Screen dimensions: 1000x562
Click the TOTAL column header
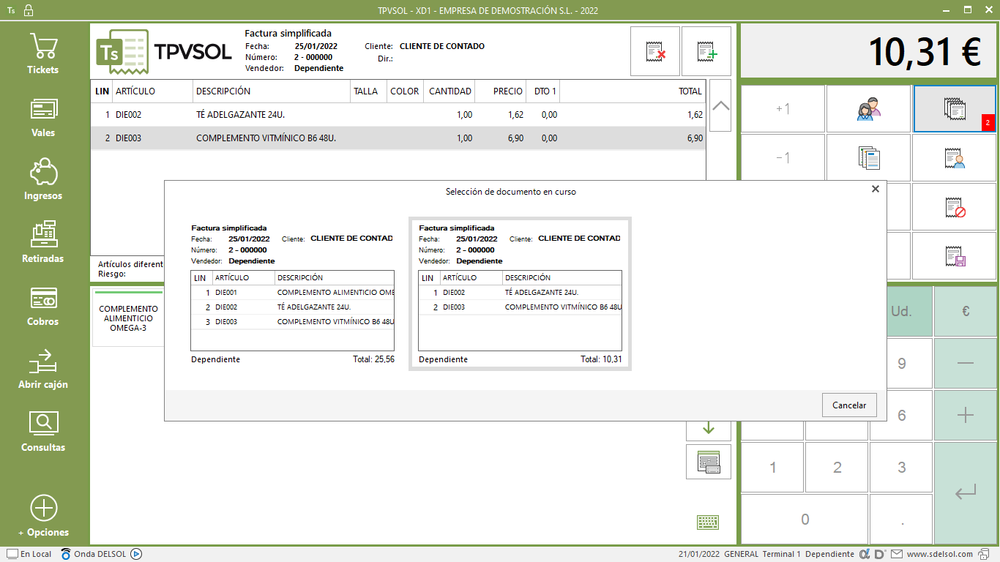pos(633,91)
